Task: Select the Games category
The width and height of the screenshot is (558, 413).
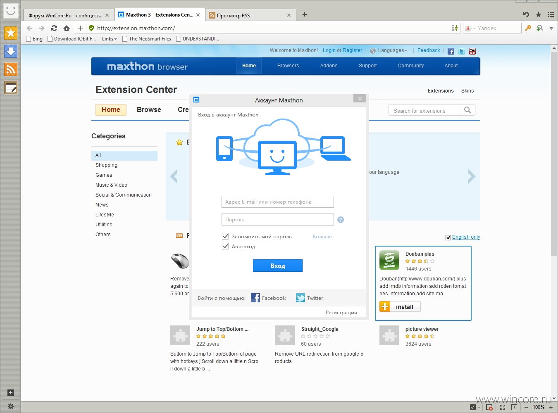Action: point(104,175)
